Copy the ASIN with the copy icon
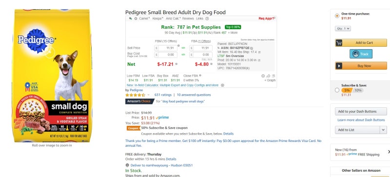This screenshot has height=177, width=390. [x=252, y=48]
